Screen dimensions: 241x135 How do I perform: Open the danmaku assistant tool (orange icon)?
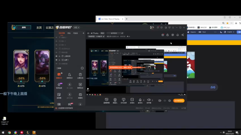[x=59, y=76]
